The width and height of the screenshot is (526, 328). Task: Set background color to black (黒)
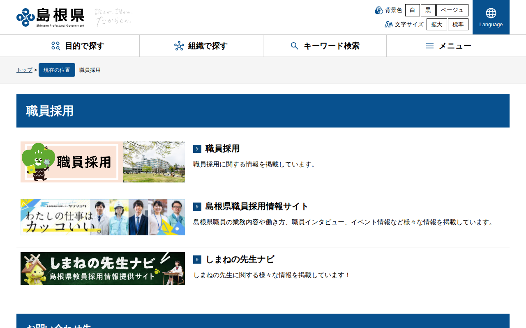point(428,10)
